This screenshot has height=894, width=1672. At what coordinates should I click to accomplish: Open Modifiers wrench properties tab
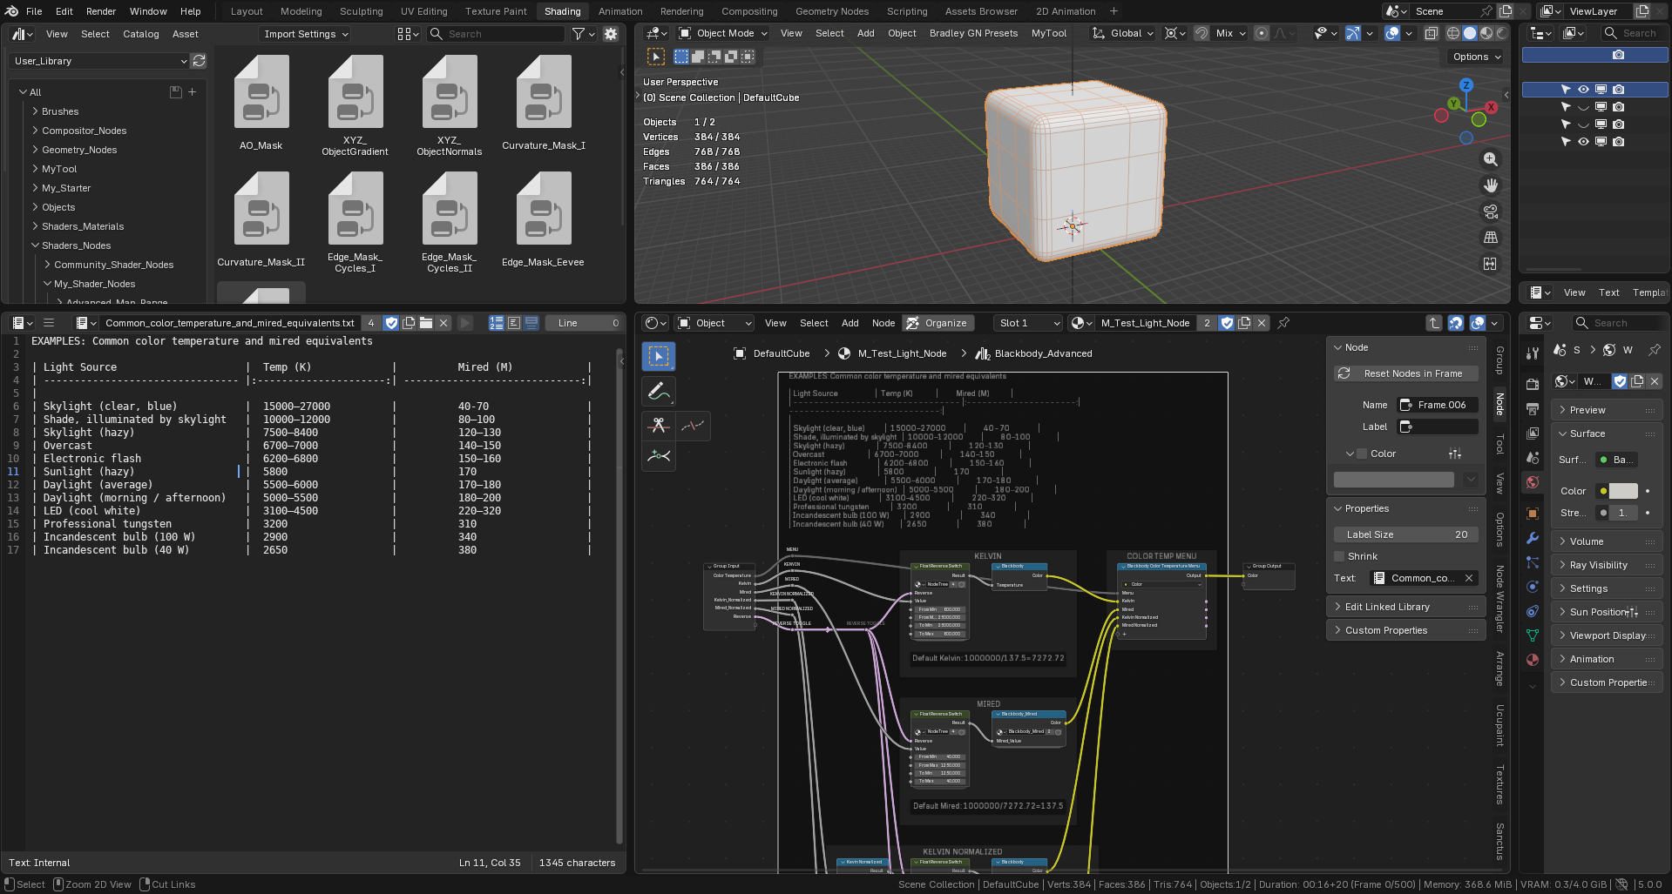(1533, 538)
